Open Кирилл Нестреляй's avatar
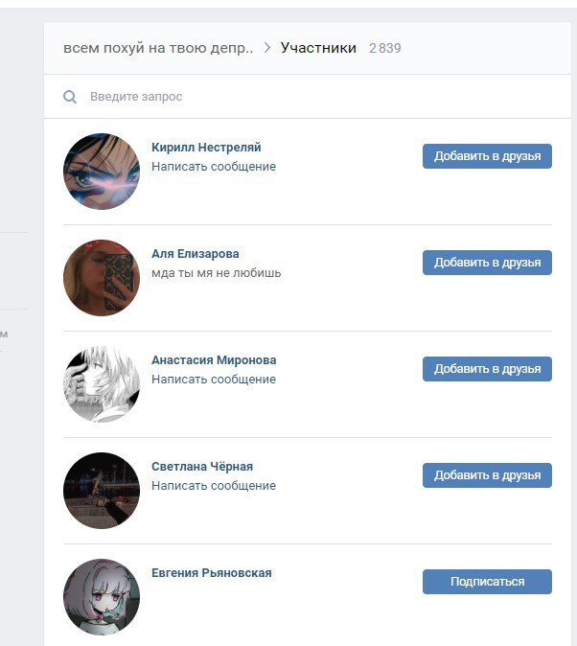 (x=102, y=172)
